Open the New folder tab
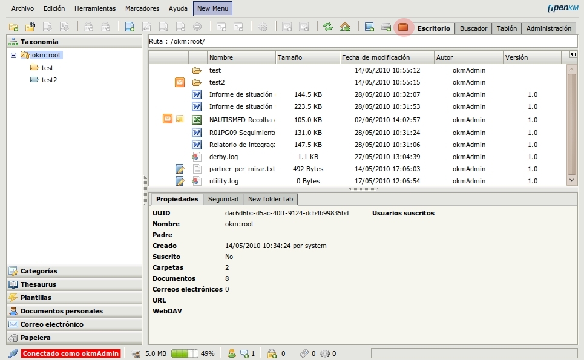The image size is (584, 360). pyautogui.click(x=271, y=199)
